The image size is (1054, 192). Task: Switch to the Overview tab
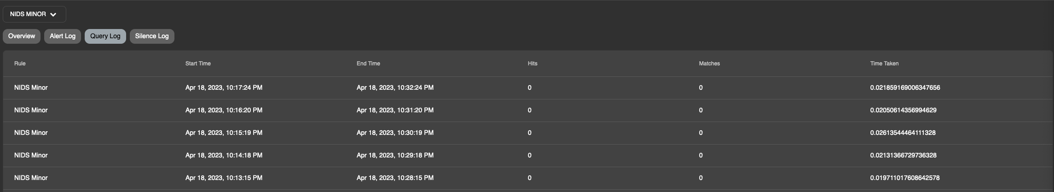(22, 36)
